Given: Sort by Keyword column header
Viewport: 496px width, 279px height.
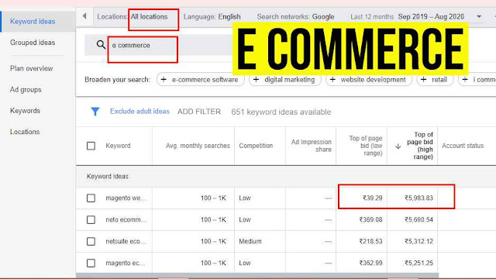Looking at the screenshot, I should coord(118,146).
